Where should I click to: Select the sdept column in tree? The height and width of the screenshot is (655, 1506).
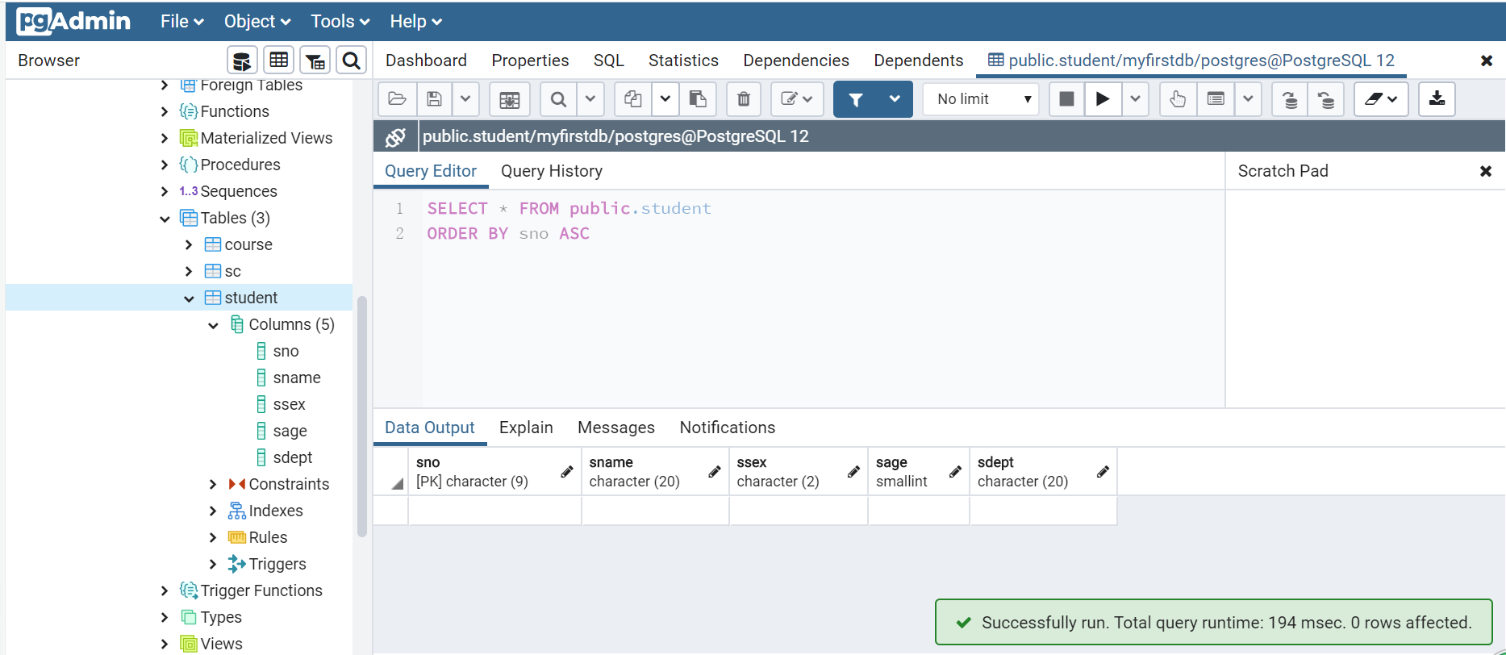(x=292, y=457)
